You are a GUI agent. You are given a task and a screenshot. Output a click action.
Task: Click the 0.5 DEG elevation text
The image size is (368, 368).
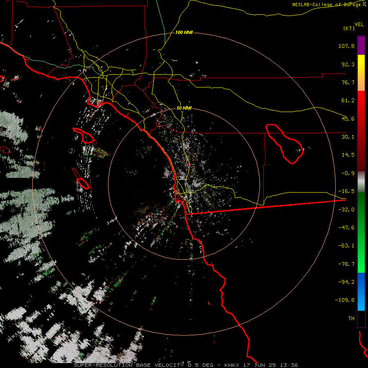(x=200, y=365)
